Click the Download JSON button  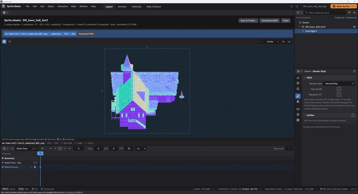269,21
